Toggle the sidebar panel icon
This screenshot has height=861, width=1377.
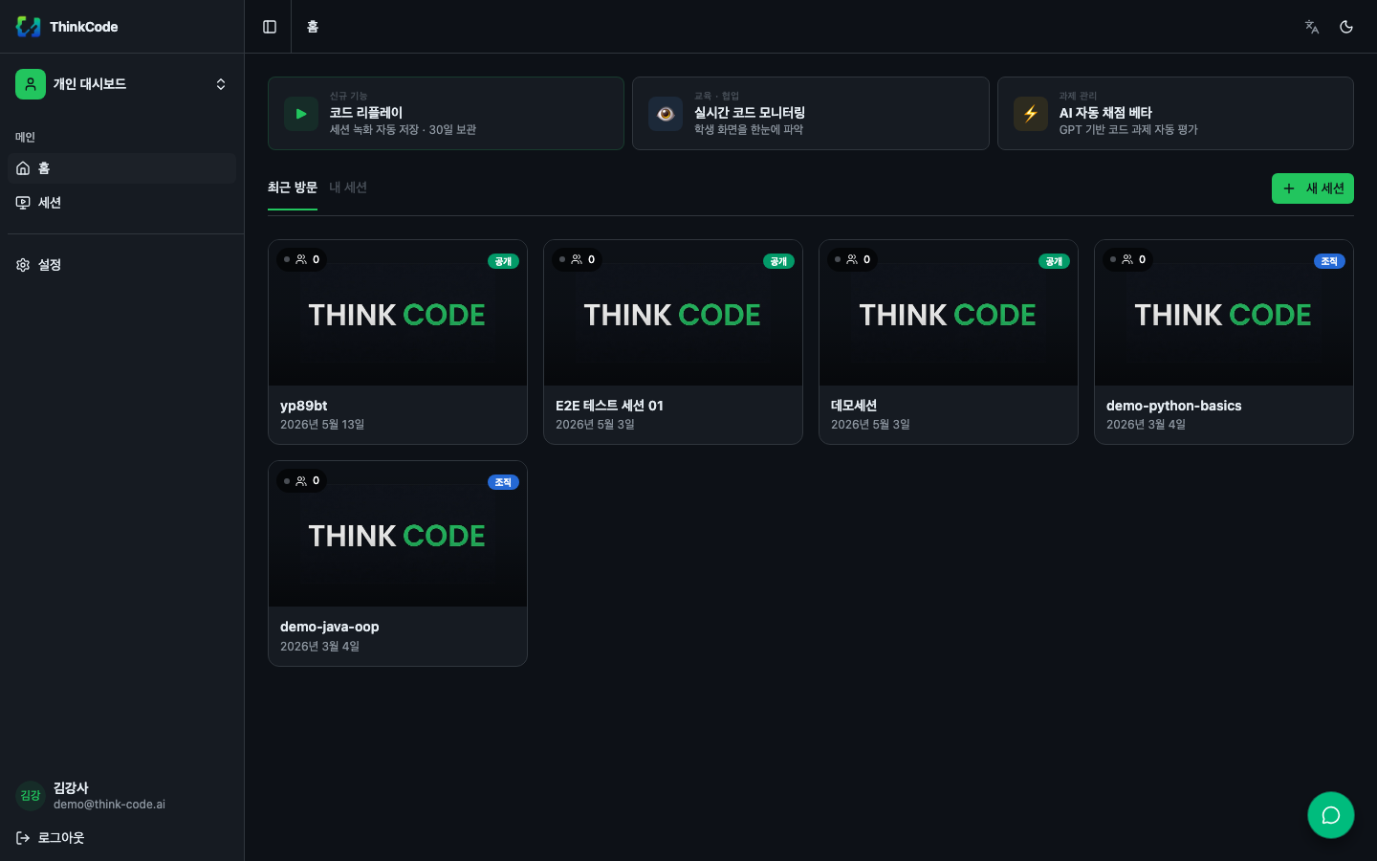pyautogui.click(x=270, y=27)
